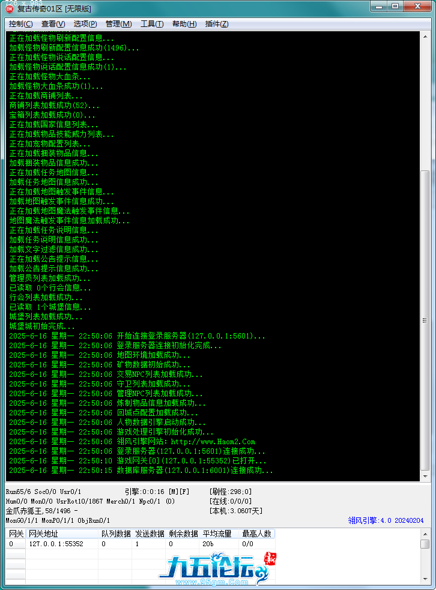The width and height of the screenshot is (436, 590).
Task: Click the 网关地址 column header
Action: (x=62, y=534)
